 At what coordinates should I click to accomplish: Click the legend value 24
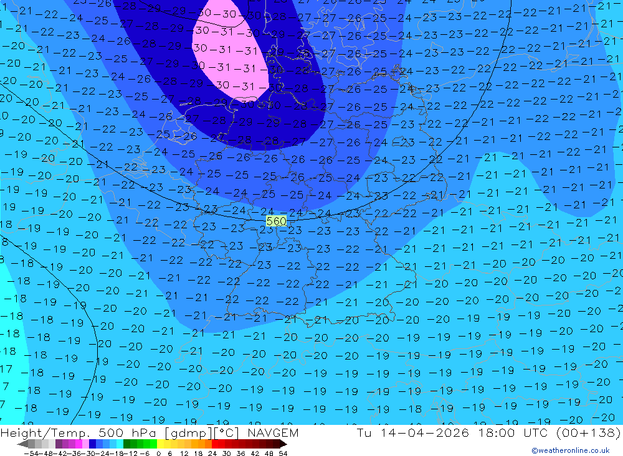click(x=212, y=454)
